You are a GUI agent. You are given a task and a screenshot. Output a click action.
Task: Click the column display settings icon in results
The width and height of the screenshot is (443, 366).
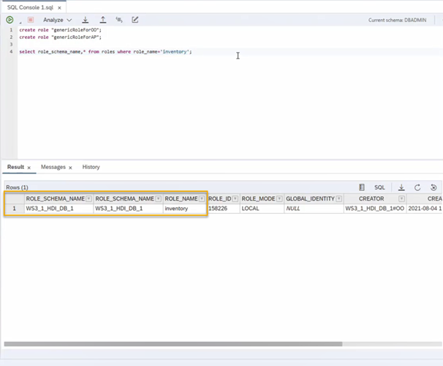coord(362,187)
